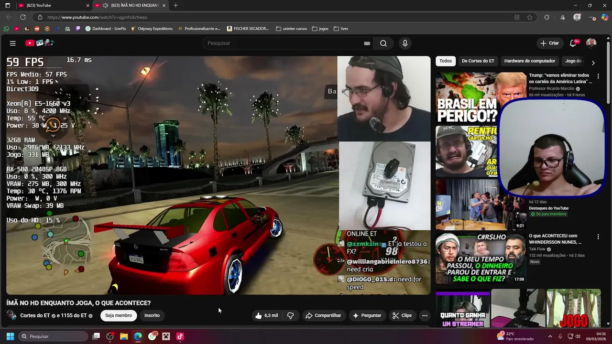Open the QUANTO GANHA UM STREAMER thumbnail
The width and height of the screenshot is (612, 344).
[x=463, y=308]
